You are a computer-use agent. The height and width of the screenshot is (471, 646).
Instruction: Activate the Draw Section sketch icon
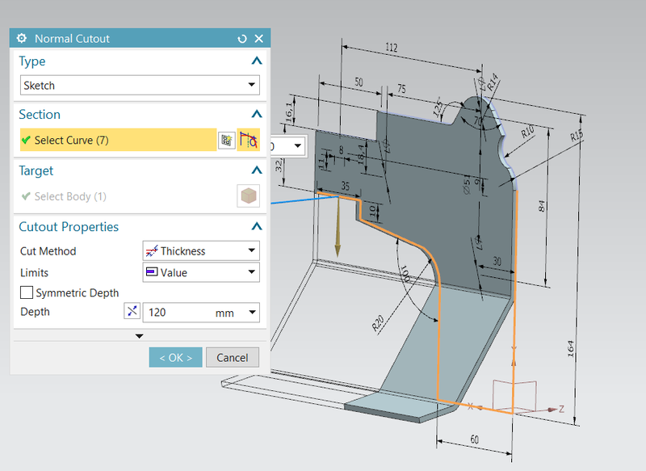pos(250,141)
